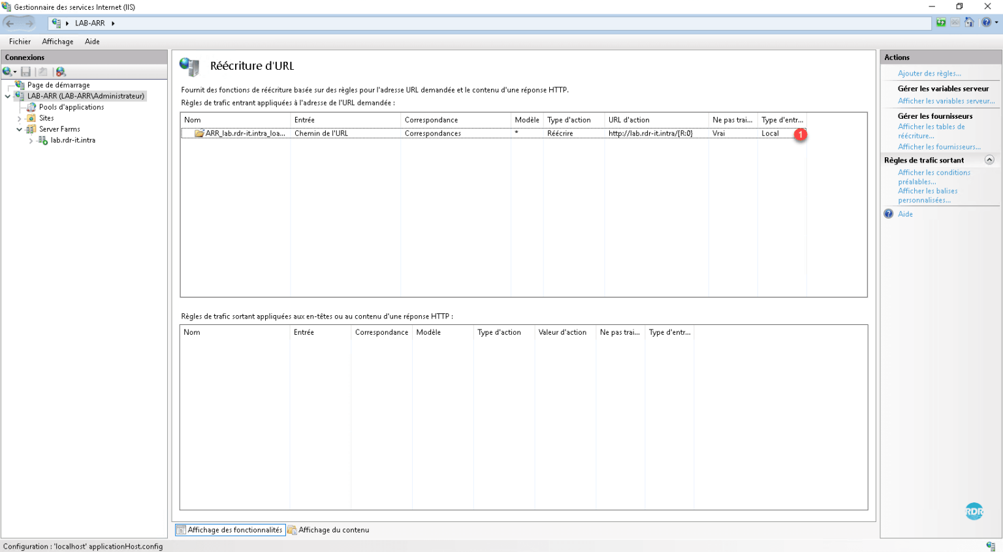
Task: Open Afficher les variables serveur link
Action: tap(946, 101)
